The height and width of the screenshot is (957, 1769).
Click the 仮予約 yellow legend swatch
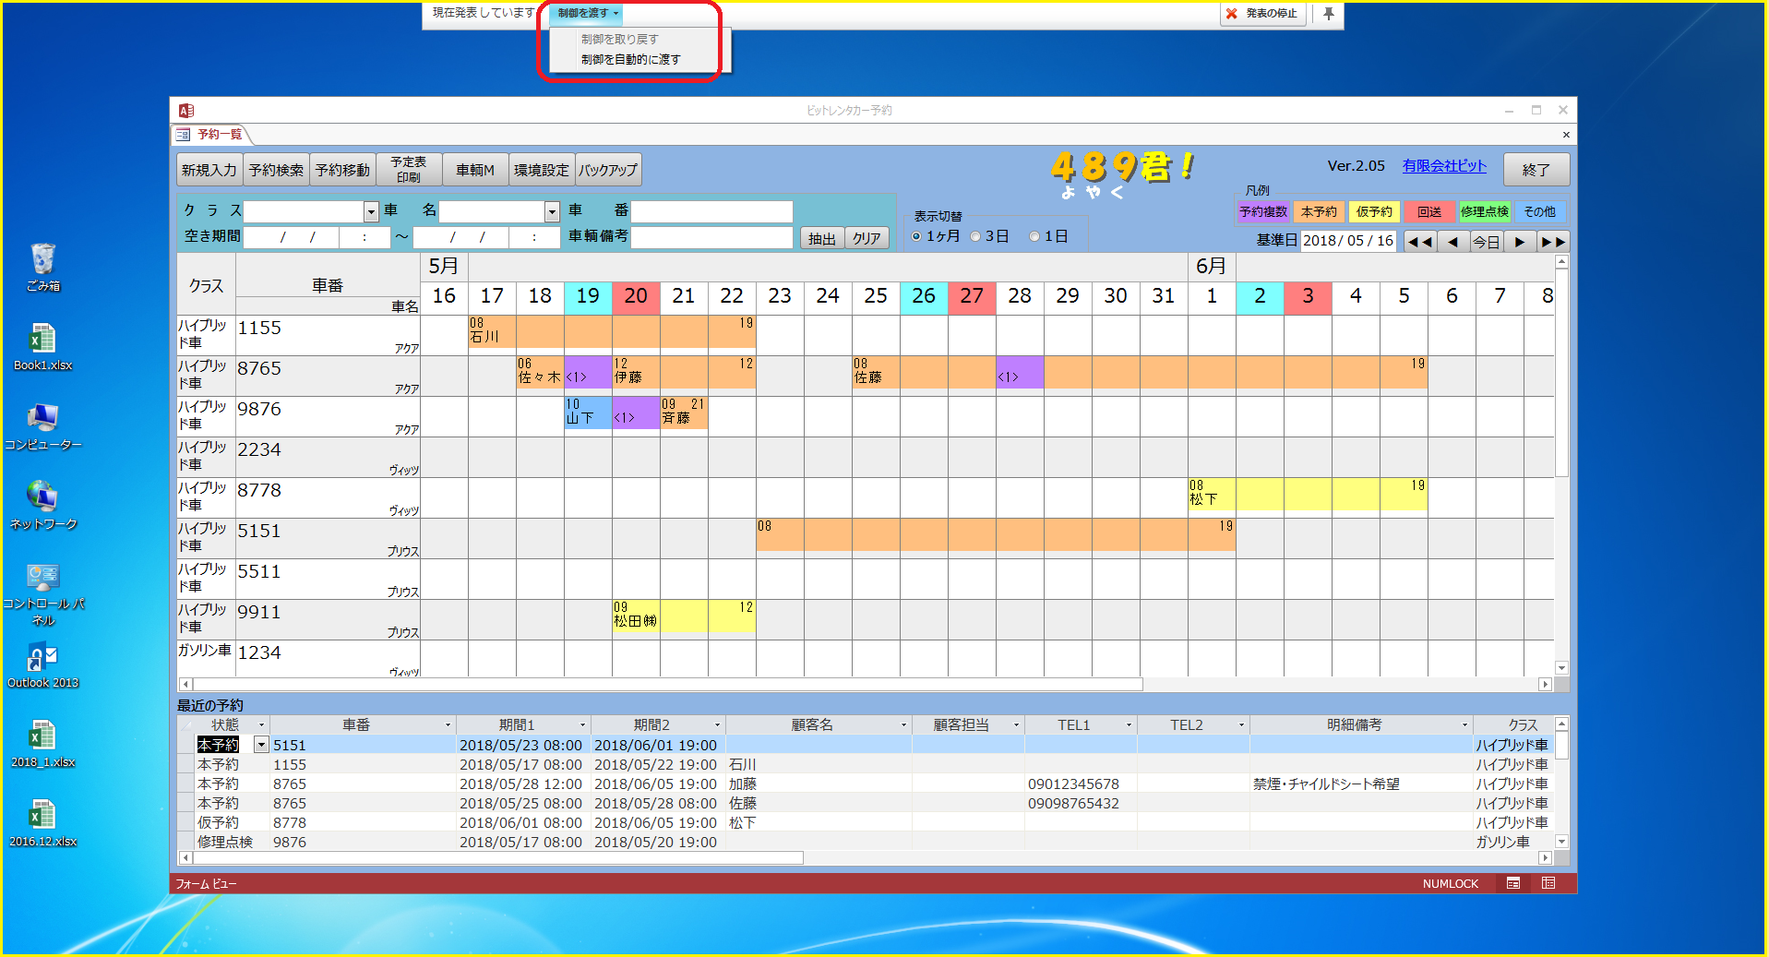click(1374, 212)
